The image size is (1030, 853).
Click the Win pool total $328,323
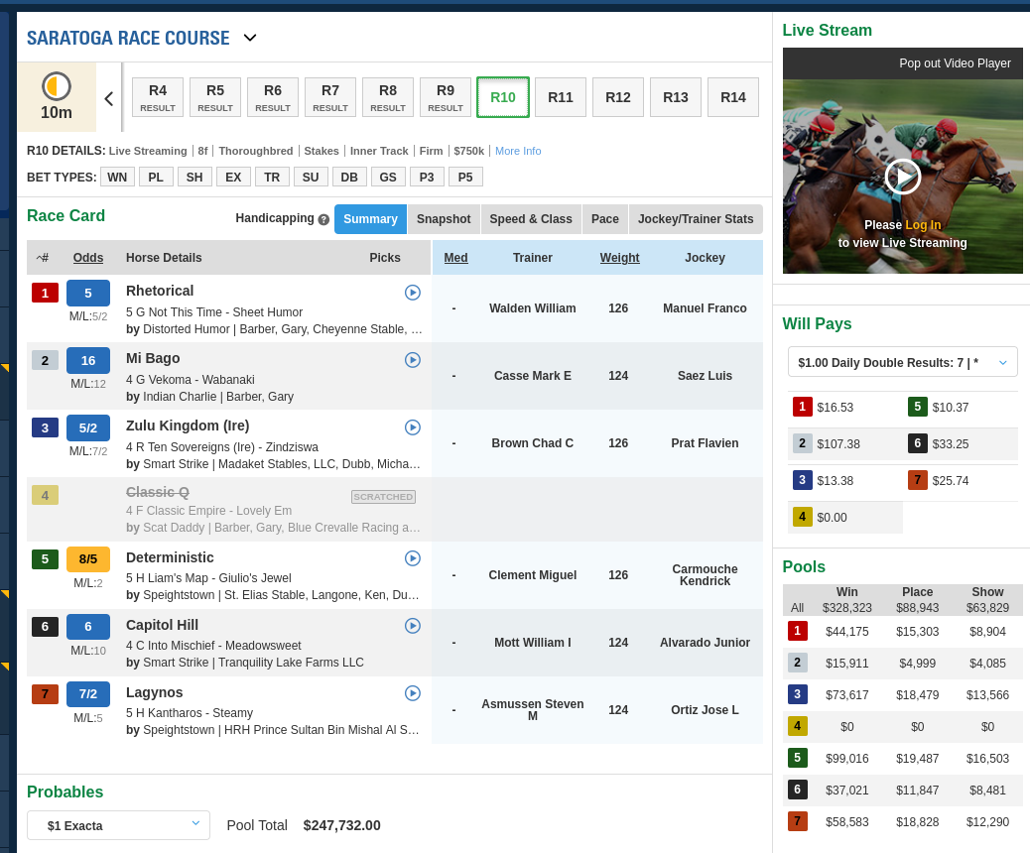click(x=847, y=608)
